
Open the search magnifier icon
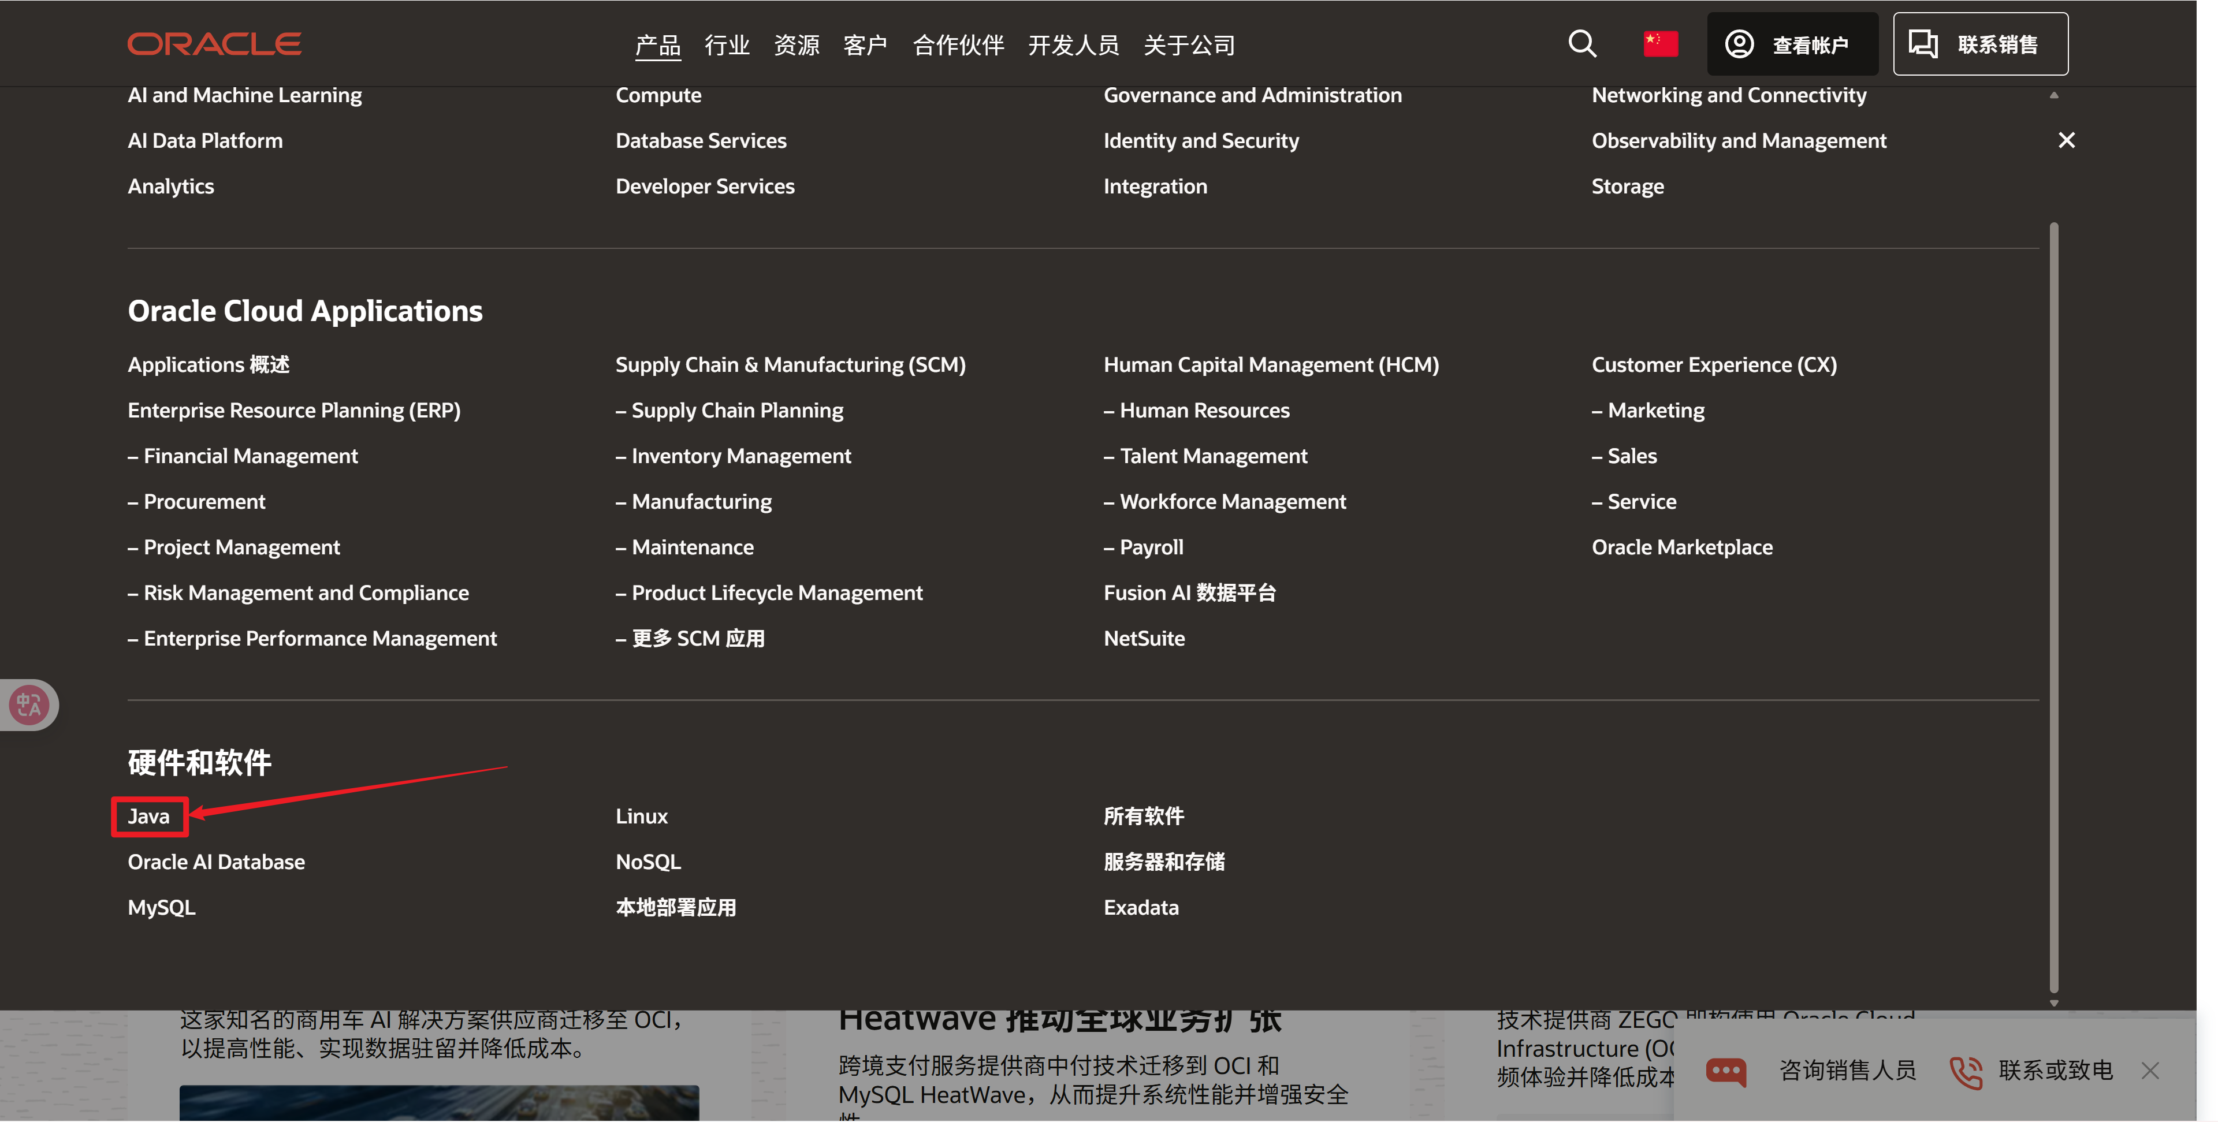(x=1581, y=44)
